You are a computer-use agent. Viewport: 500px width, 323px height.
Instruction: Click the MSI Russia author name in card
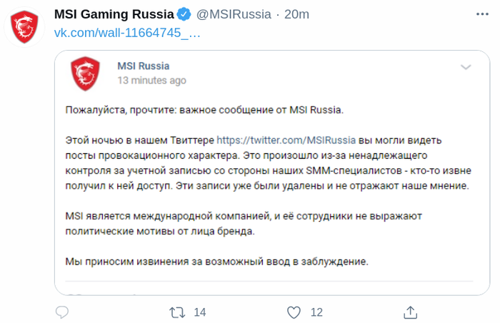143,66
